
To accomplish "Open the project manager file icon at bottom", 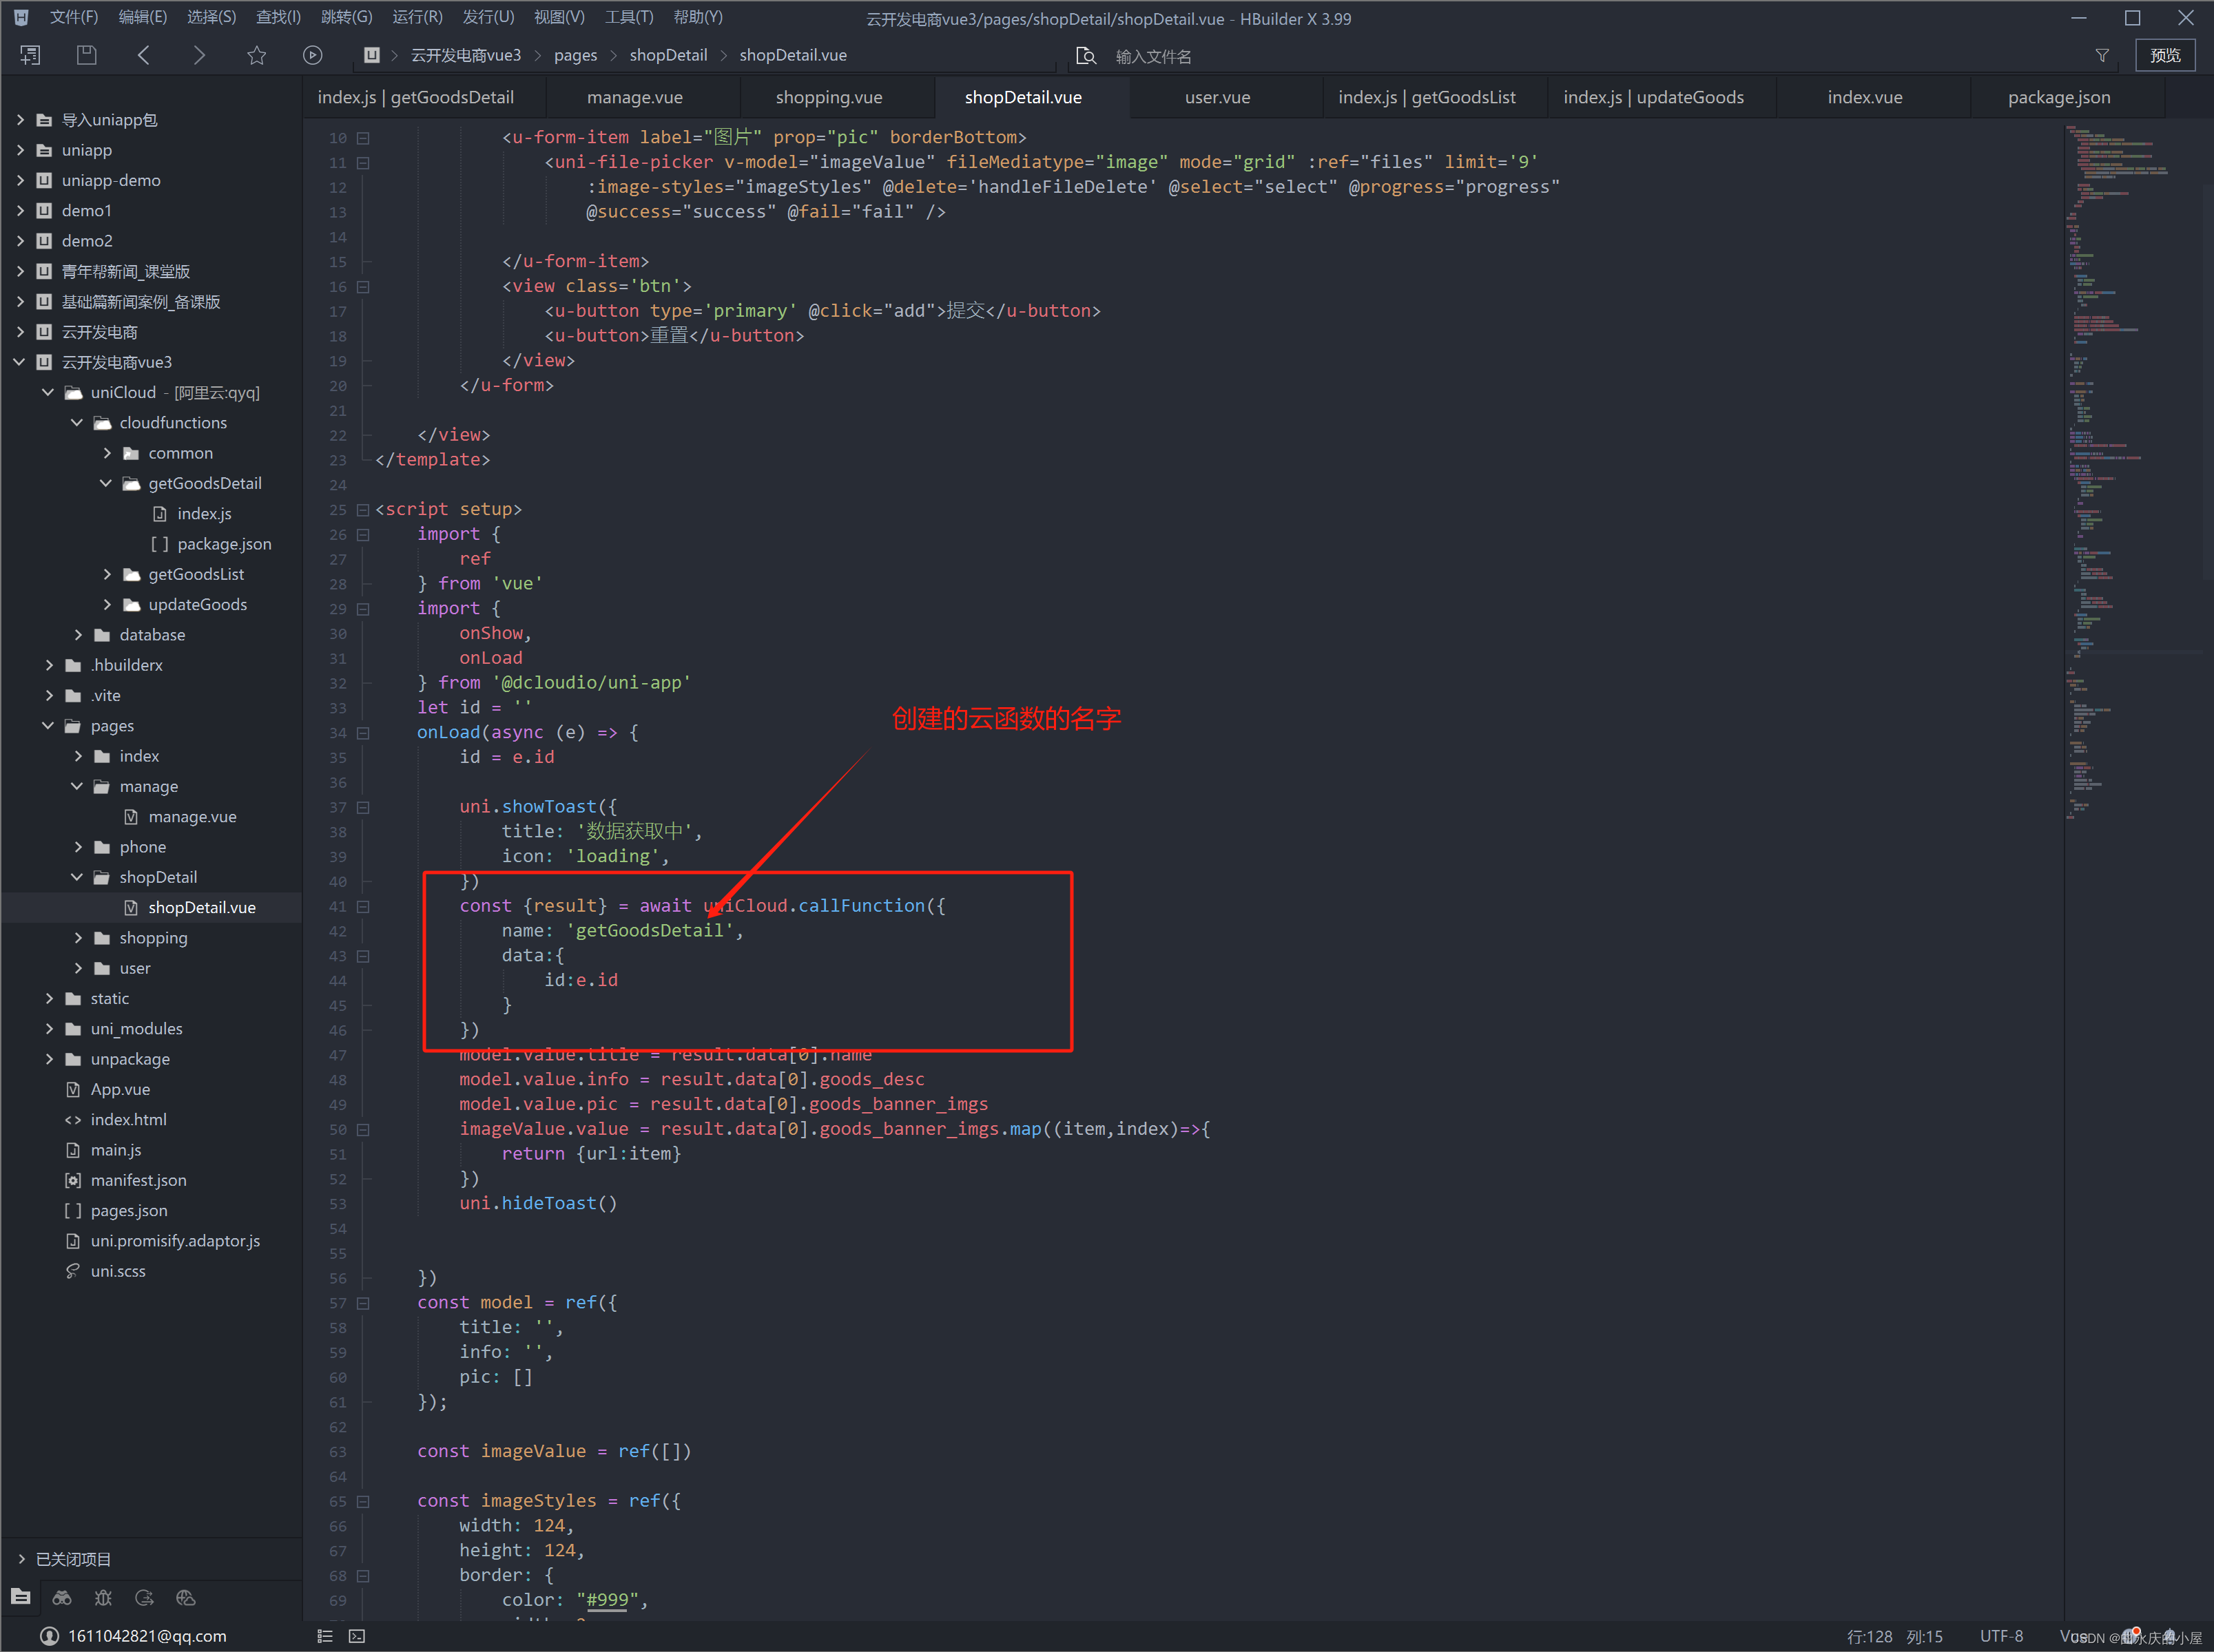I will pos(21,1597).
